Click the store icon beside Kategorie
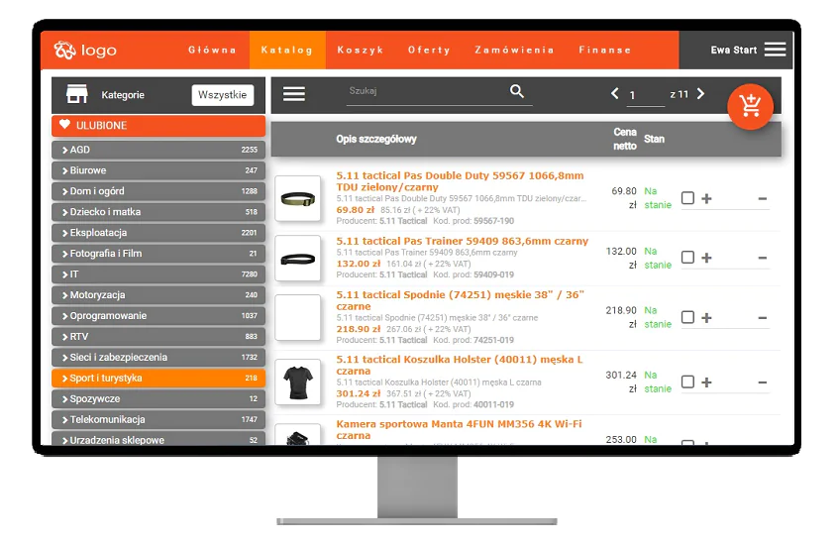Image resolution: width=838 pixels, height=545 pixels. tap(77, 95)
